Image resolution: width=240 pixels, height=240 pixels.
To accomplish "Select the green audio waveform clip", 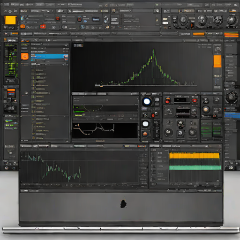I will pos(195,167).
